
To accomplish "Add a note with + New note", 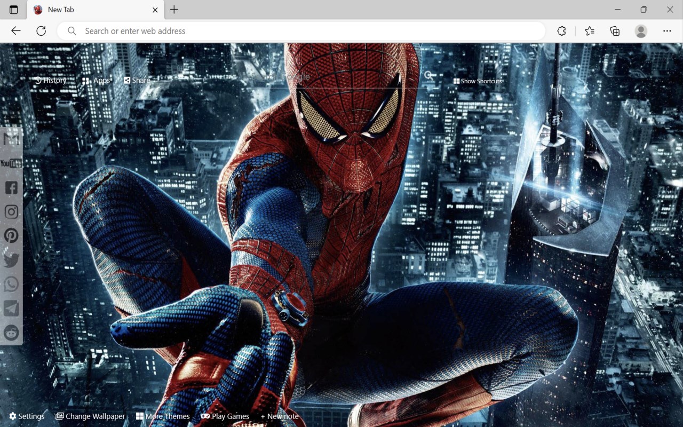I will pos(280,416).
